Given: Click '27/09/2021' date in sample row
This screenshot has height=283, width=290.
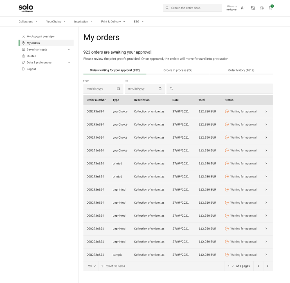Looking at the screenshot, I should coord(180,255).
